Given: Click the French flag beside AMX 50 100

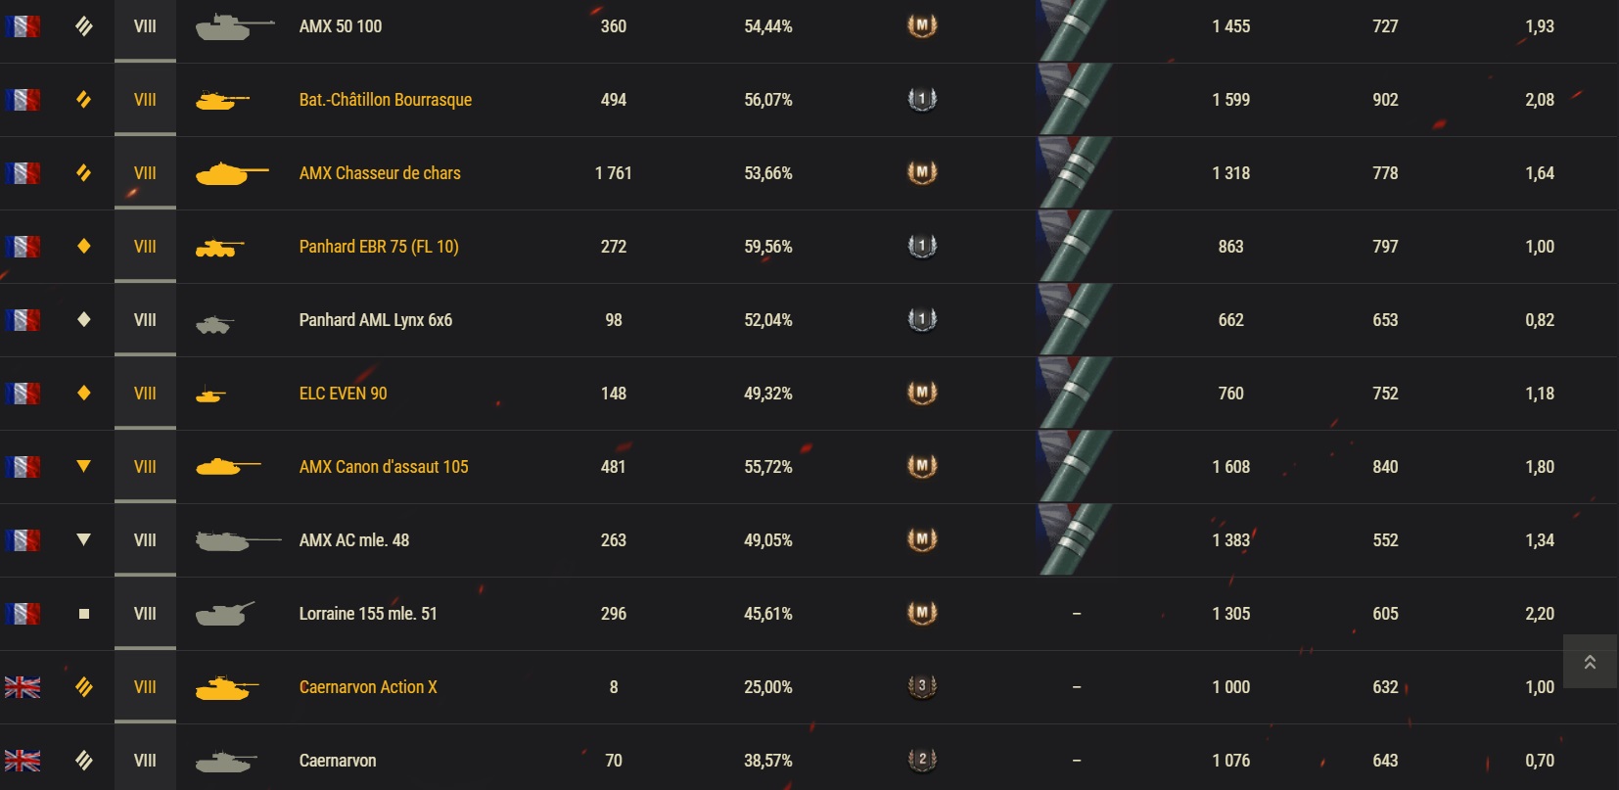Looking at the screenshot, I should coord(23,26).
